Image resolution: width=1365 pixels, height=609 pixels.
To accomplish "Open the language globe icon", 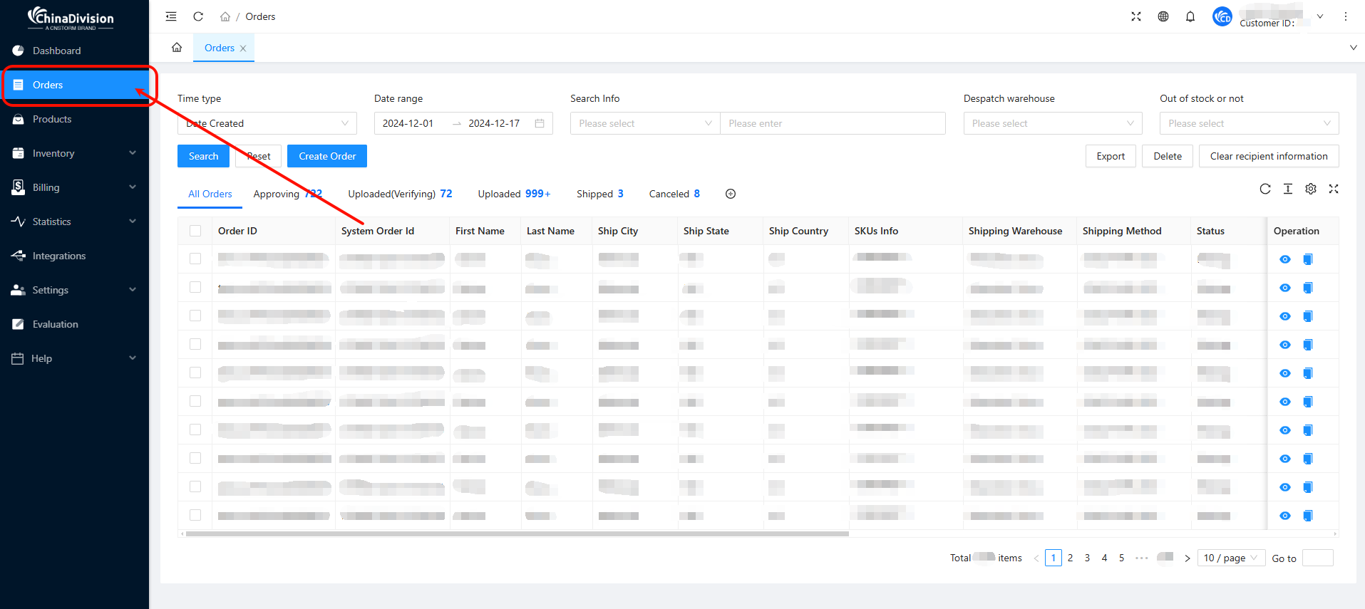I will tap(1163, 16).
